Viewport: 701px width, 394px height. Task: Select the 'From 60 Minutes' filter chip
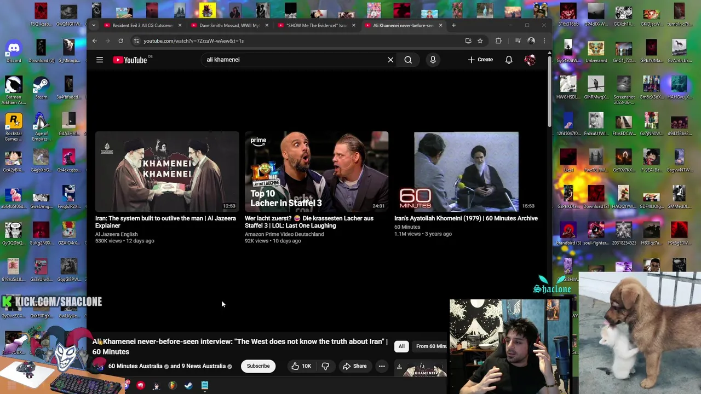pyautogui.click(x=430, y=346)
